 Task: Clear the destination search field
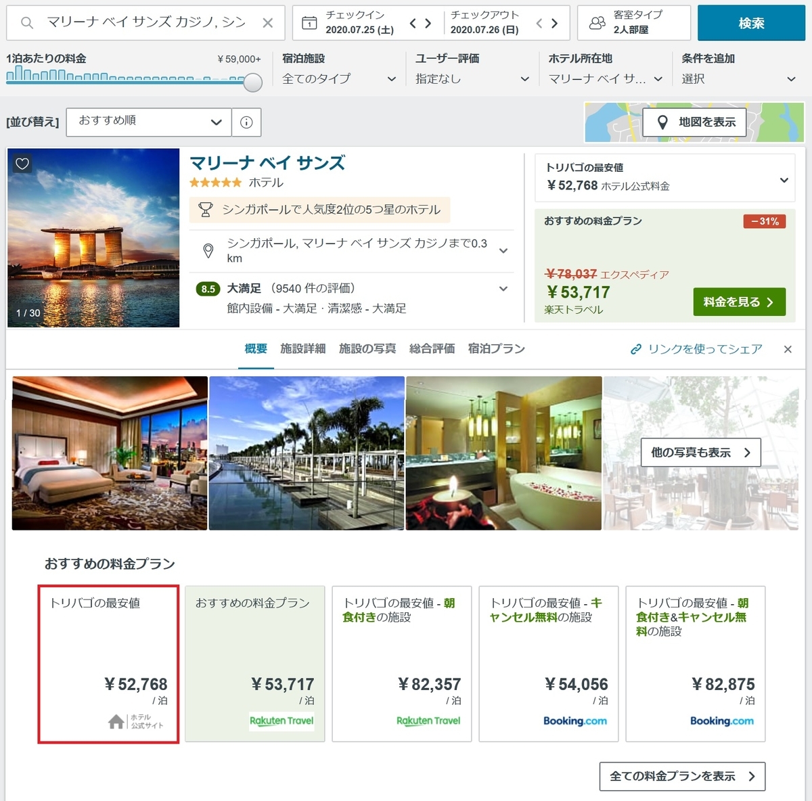point(268,23)
